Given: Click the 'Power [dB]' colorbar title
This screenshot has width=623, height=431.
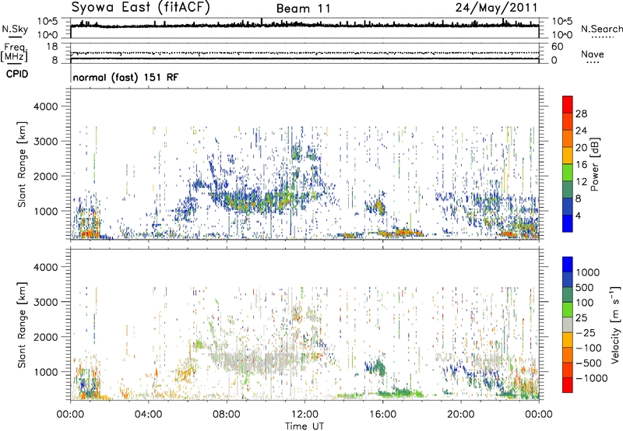Looking at the screenshot, I should tap(594, 164).
